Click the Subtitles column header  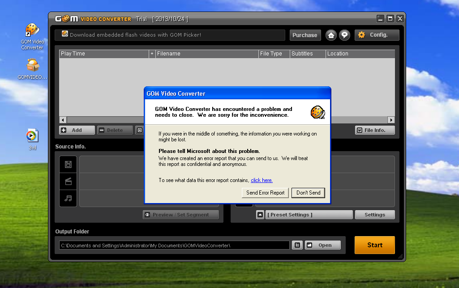coord(308,54)
